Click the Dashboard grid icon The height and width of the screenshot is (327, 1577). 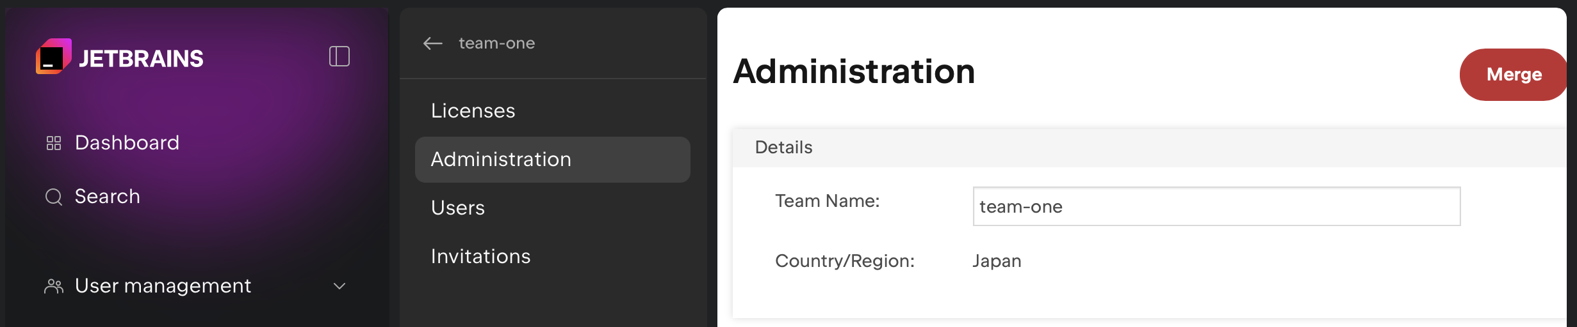coord(54,143)
